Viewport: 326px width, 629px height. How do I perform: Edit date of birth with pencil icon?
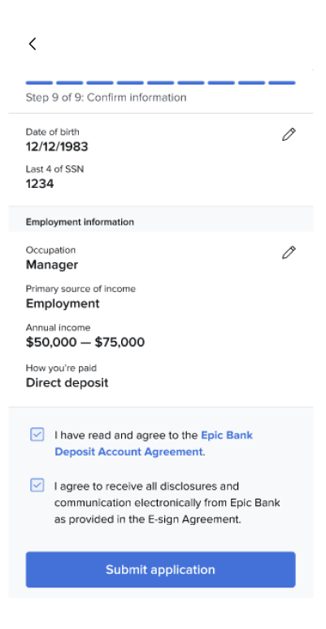pyautogui.click(x=289, y=134)
